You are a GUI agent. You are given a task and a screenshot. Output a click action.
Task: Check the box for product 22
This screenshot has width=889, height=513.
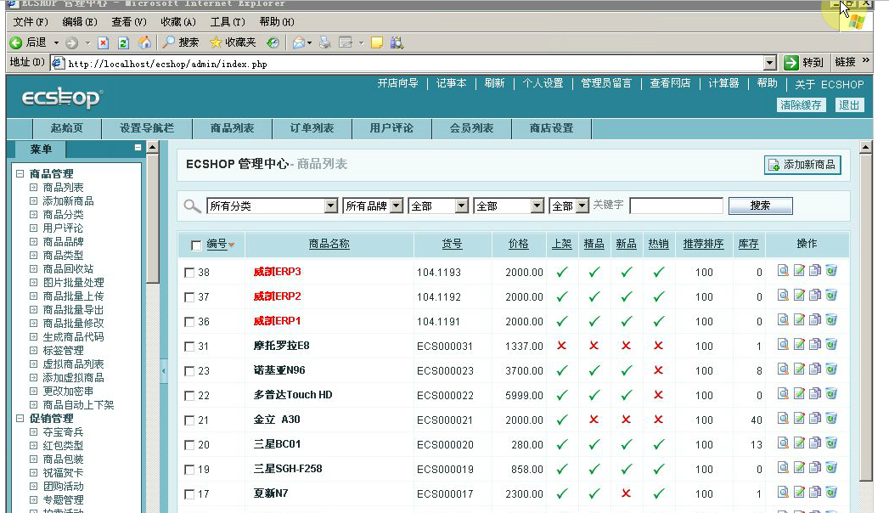189,396
